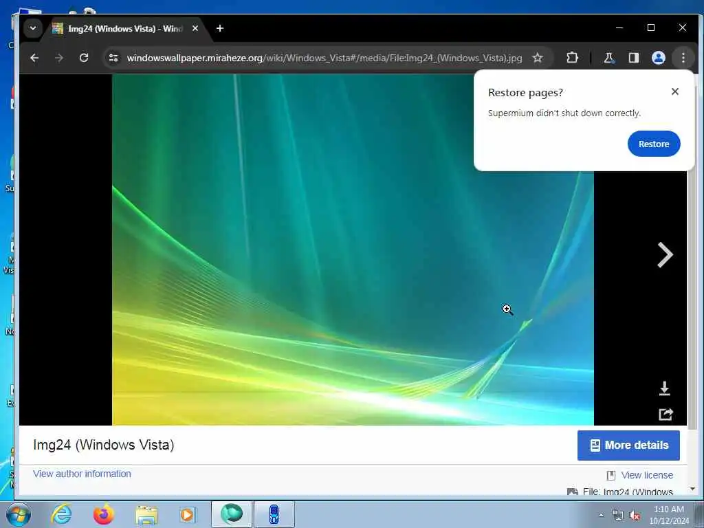Open the three-dot browser menu

[683, 58]
